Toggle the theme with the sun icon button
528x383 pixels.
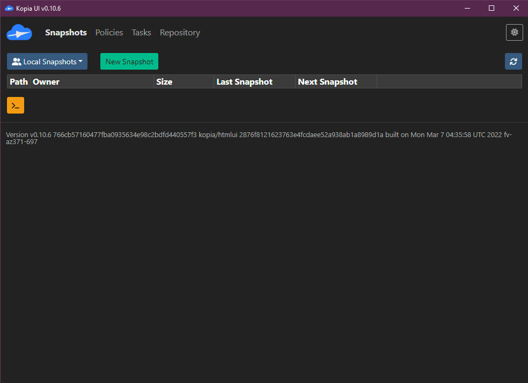[x=514, y=33]
